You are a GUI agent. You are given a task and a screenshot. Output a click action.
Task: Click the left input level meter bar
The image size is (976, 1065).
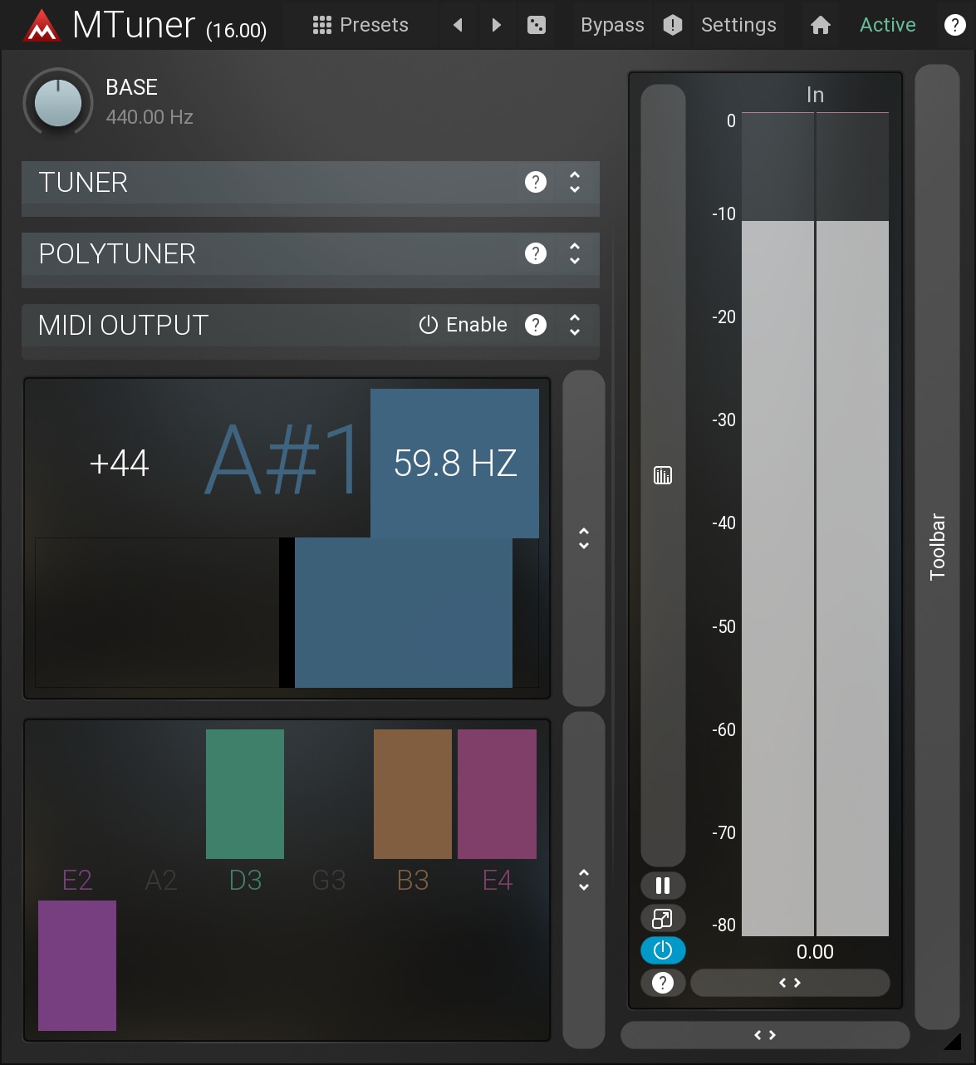(x=777, y=524)
